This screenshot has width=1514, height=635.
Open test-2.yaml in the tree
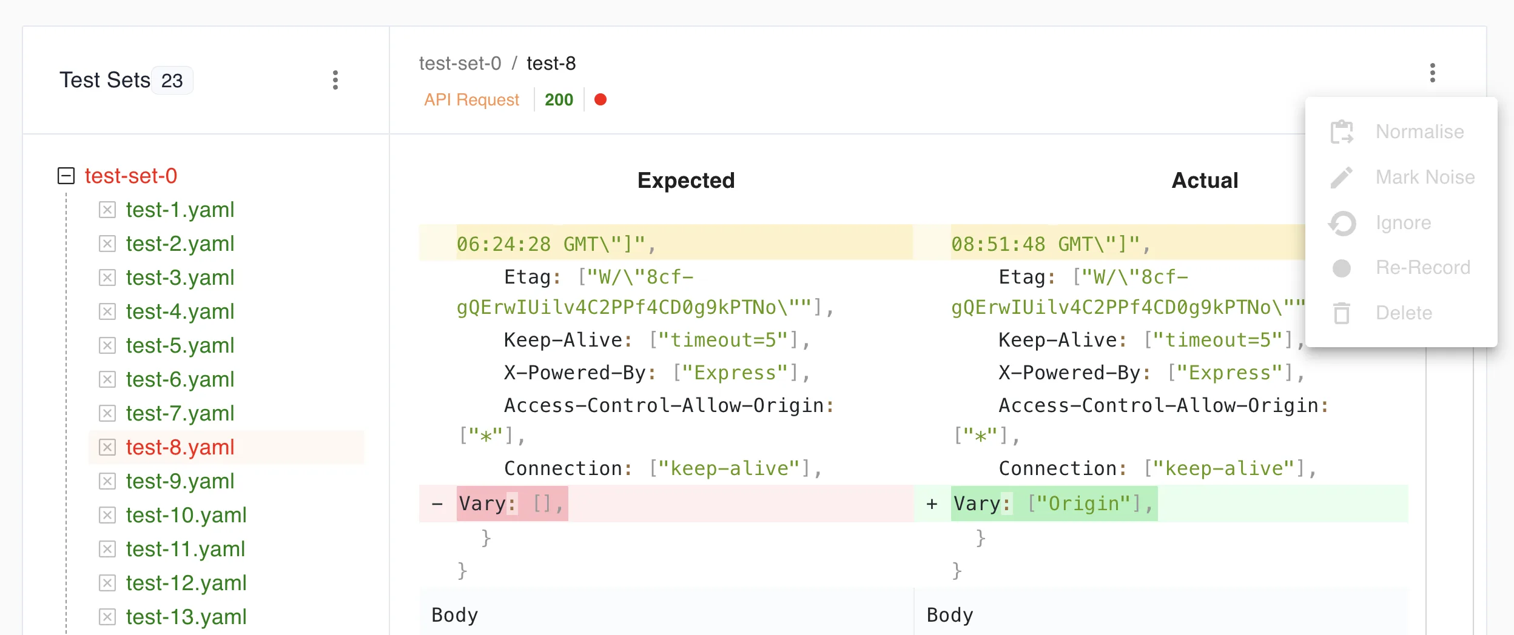pyautogui.click(x=180, y=244)
